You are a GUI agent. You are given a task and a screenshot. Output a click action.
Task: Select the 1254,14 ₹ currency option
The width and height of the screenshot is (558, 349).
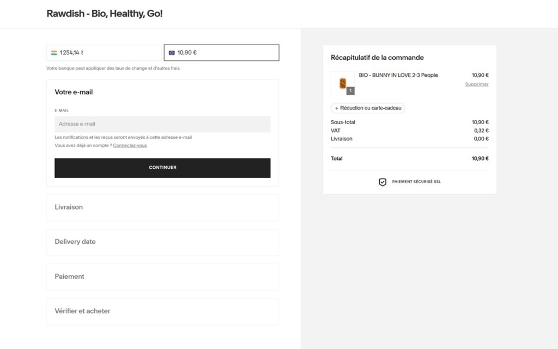104,53
